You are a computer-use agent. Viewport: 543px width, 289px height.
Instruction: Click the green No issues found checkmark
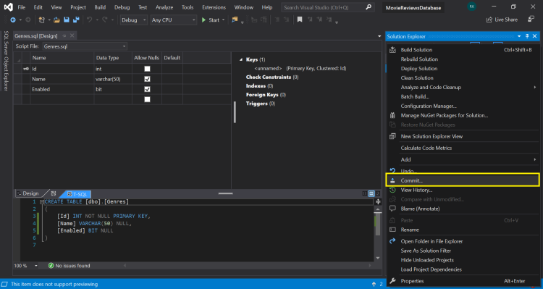point(51,266)
